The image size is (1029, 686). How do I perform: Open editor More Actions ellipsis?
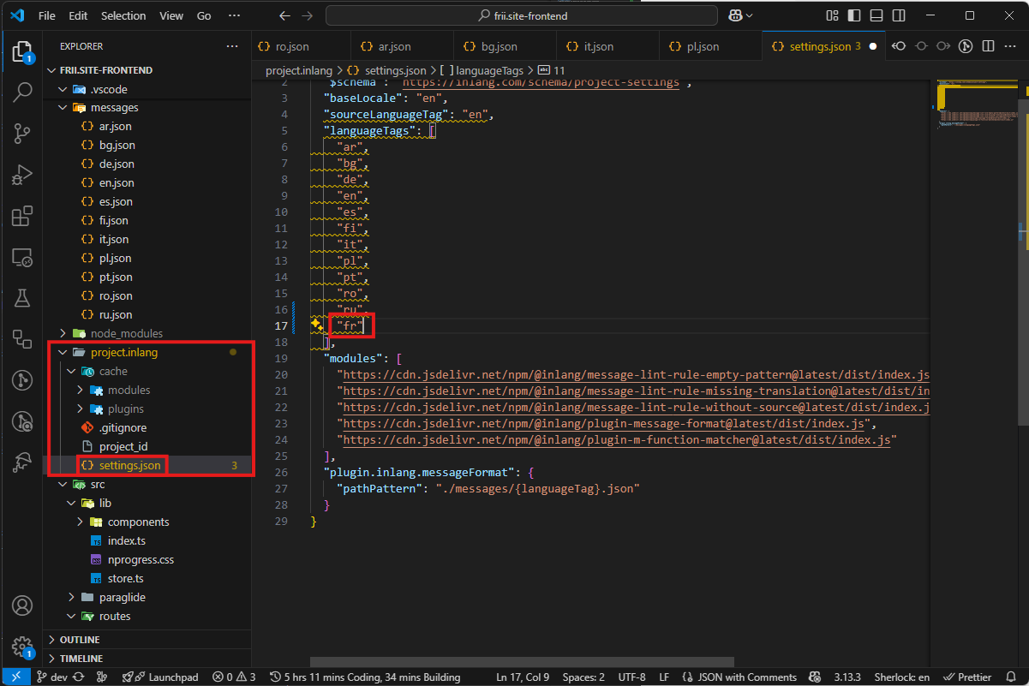tap(1010, 46)
